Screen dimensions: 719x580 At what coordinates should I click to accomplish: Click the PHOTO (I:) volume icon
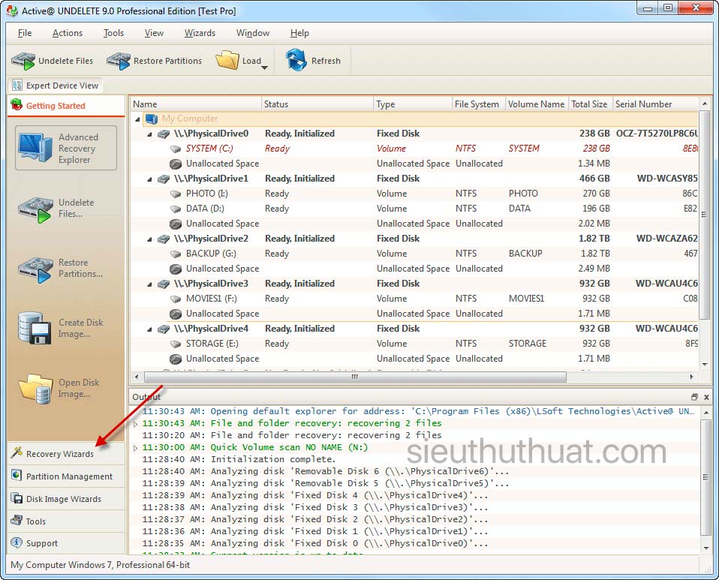click(x=176, y=194)
